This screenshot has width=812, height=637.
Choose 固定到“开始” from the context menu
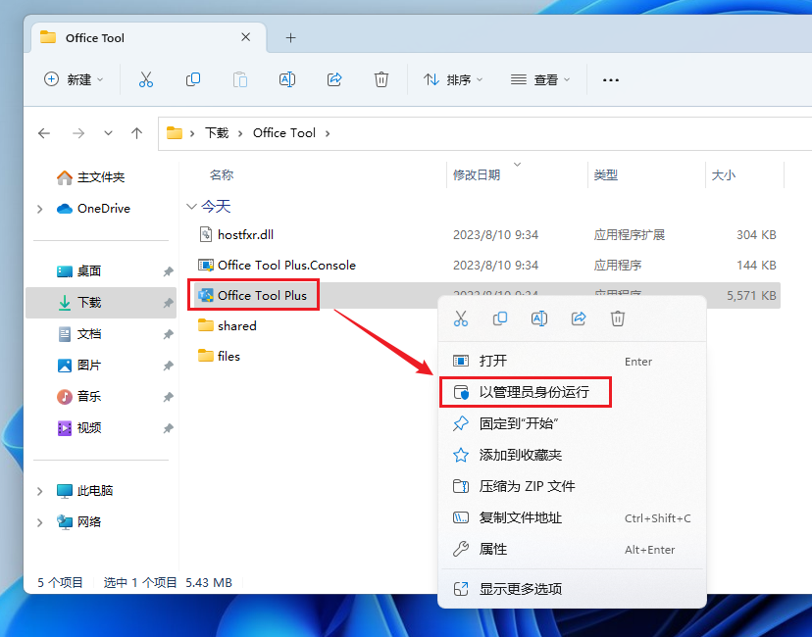pyautogui.click(x=573, y=423)
